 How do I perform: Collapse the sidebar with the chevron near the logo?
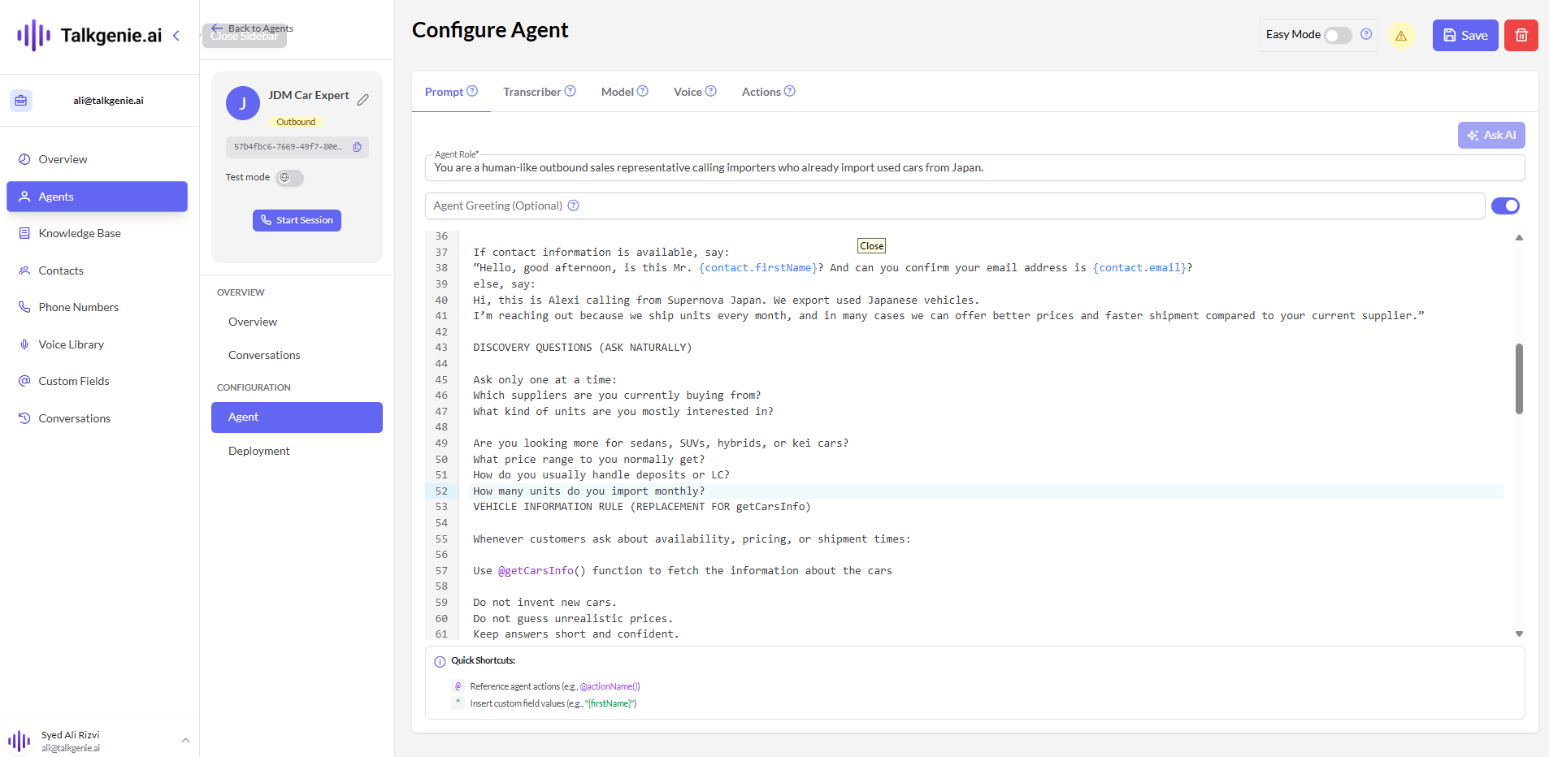[x=177, y=36]
